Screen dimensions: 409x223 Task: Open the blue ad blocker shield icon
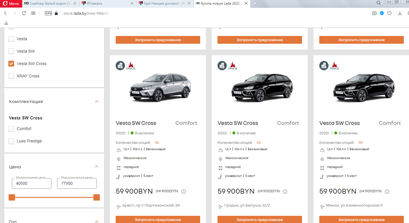[382, 13]
